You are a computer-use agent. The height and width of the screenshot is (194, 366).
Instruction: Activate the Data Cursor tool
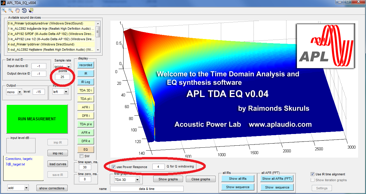point(31,10)
